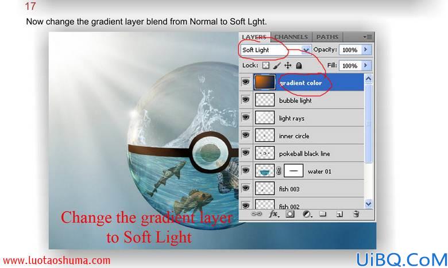Click the mask link icon on water 01
The image size is (448, 268).
point(279,171)
